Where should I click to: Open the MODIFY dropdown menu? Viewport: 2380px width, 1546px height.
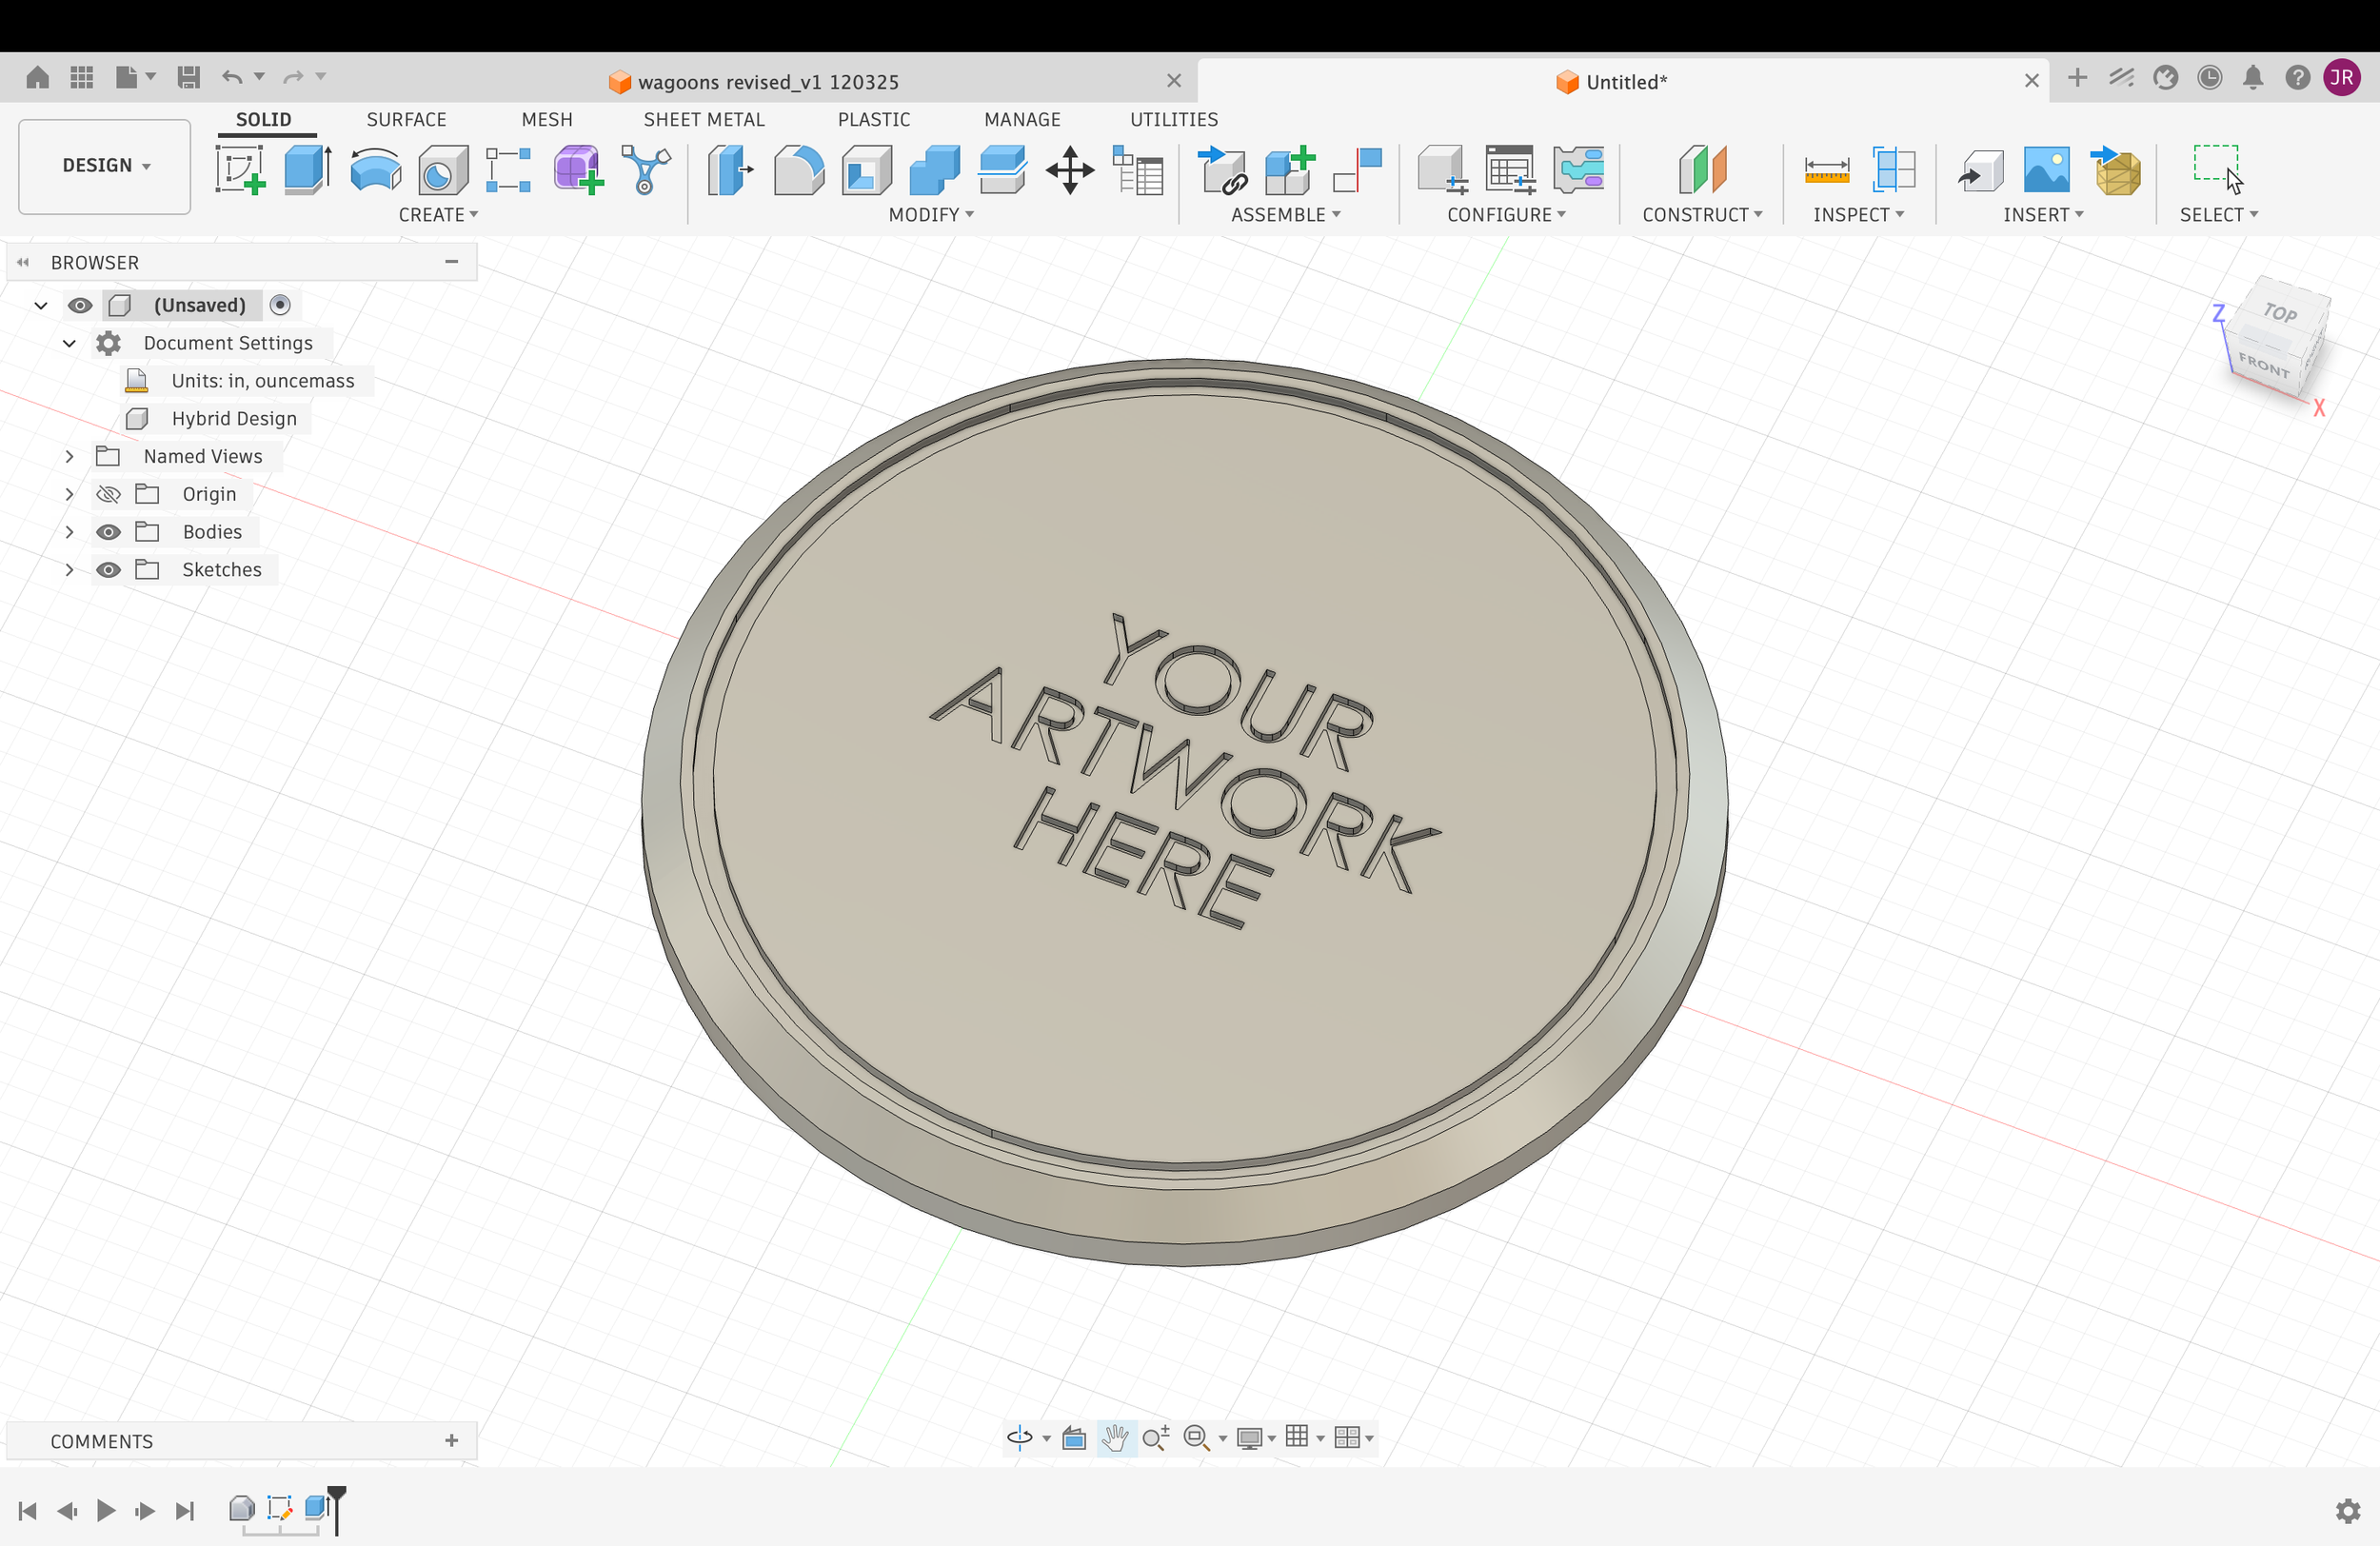click(x=931, y=215)
